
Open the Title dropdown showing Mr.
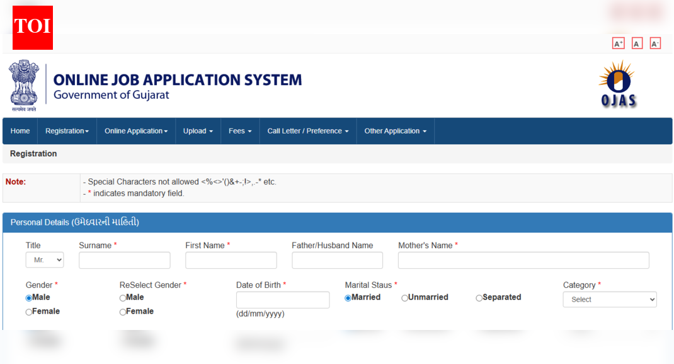click(x=44, y=259)
